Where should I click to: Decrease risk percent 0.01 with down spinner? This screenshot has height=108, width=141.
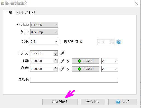112,43
